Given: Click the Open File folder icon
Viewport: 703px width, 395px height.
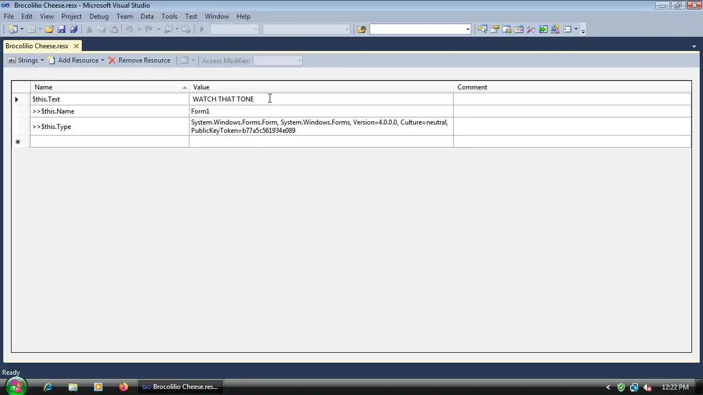Looking at the screenshot, I should [x=49, y=29].
